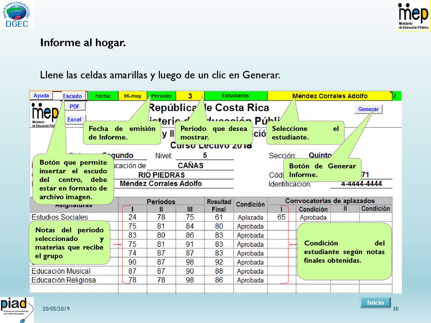Select the Estudios Sociales row label
Image resolution: width=431 pixels, height=323 pixels.
[x=60, y=217]
